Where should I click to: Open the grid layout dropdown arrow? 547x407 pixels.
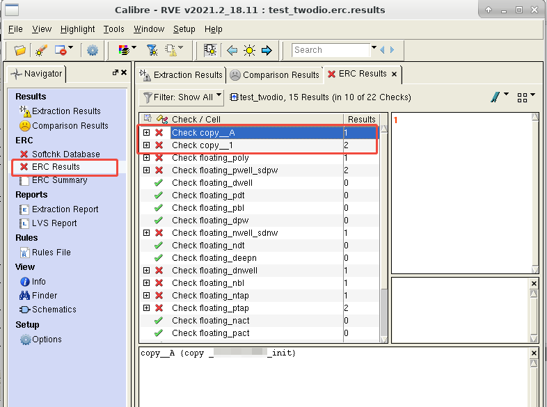click(532, 95)
